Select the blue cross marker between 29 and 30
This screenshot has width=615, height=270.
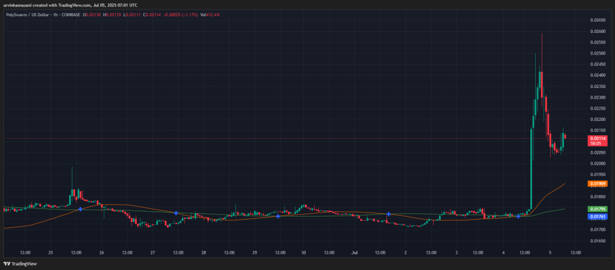click(277, 216)
